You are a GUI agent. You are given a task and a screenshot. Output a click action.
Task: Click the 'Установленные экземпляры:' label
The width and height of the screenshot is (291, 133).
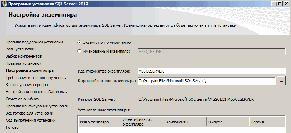(x=104, y=110)
